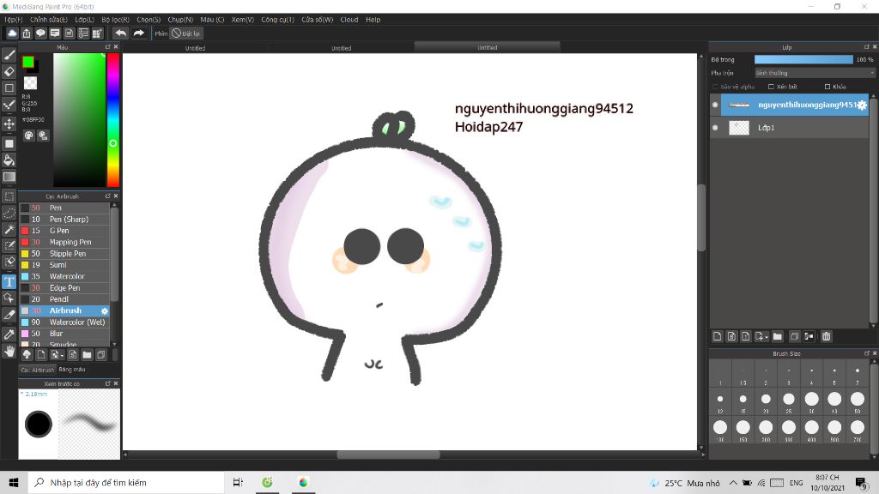Select the Sumi brush
879x494 pixels.
click(65, 265)
